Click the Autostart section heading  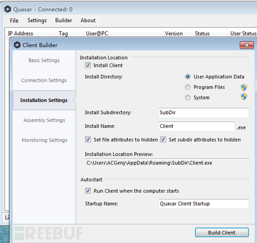click(x=91, y=179)
